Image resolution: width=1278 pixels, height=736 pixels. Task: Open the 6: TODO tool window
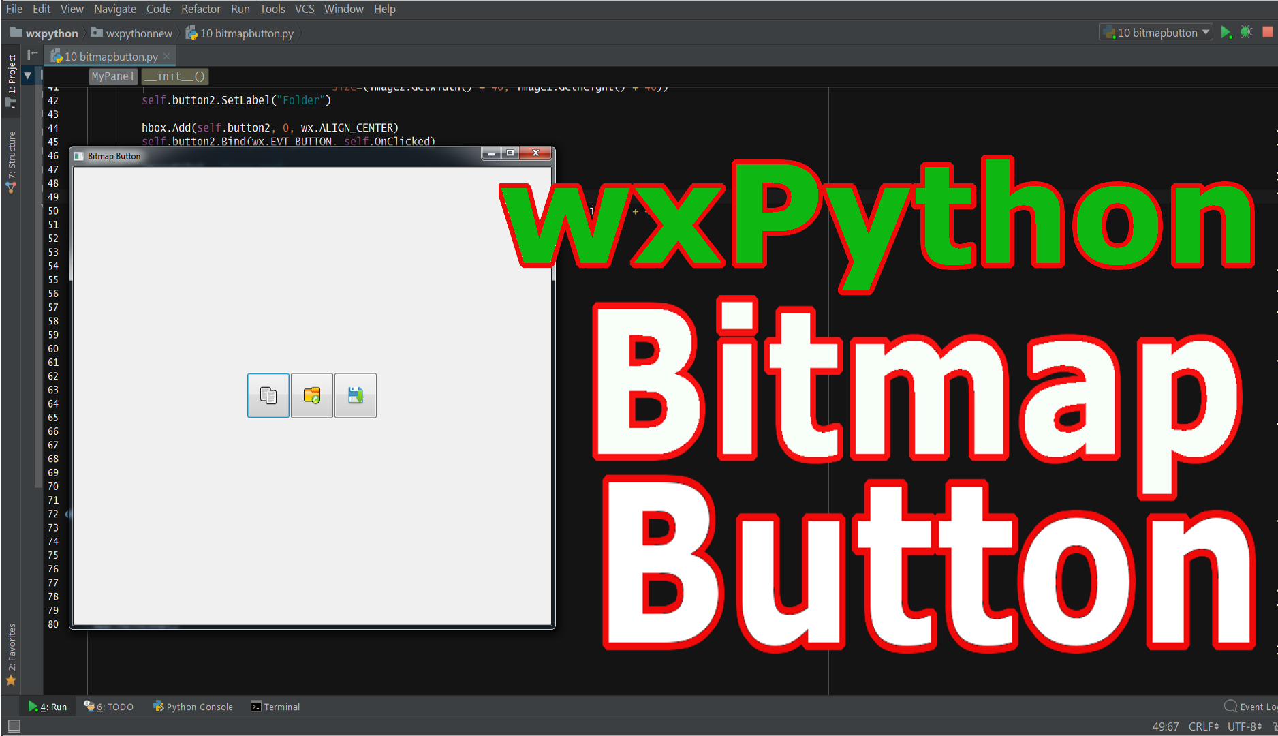tap(109, 707)
